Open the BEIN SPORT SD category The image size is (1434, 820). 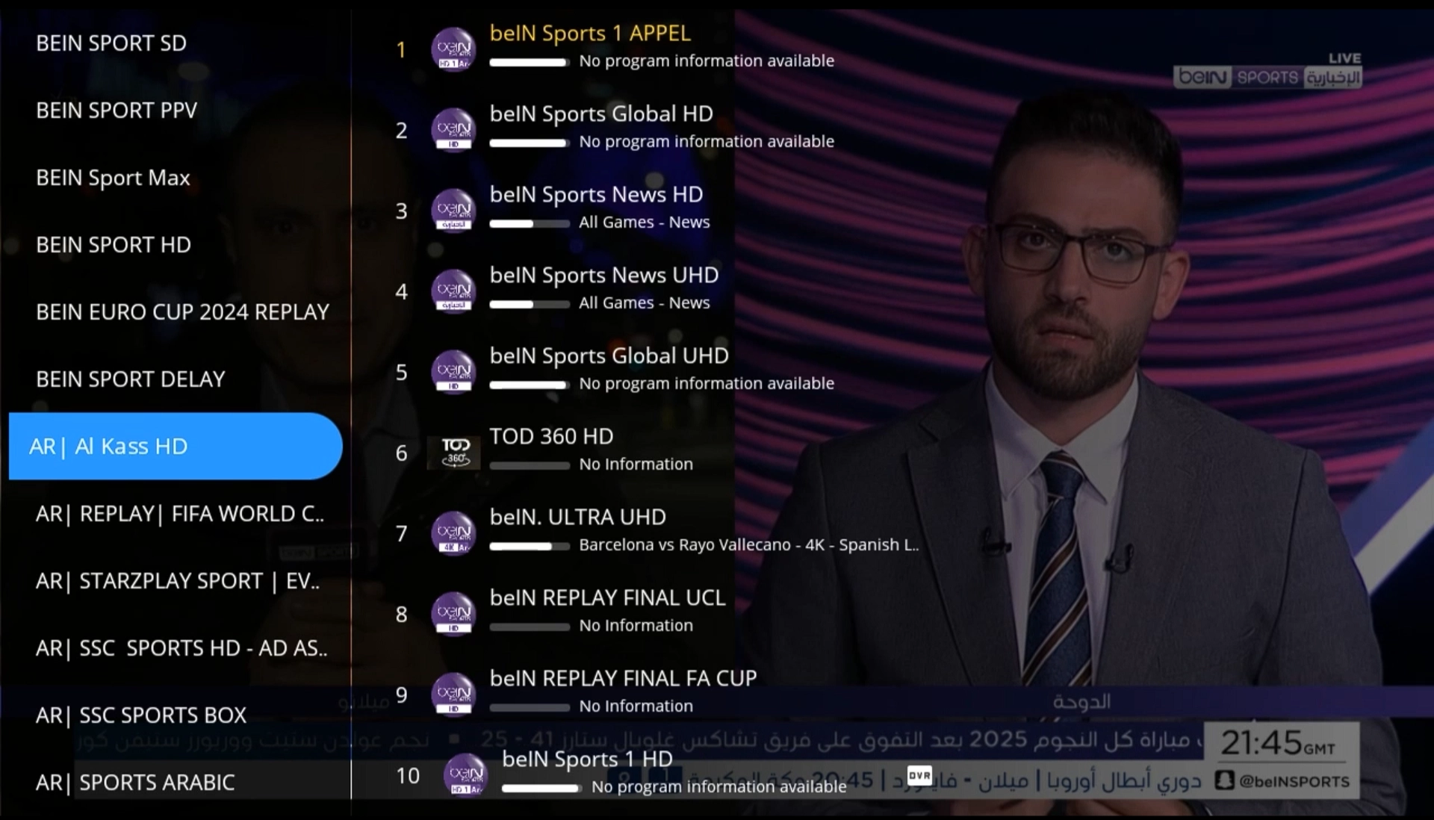[x=111, y=43]
